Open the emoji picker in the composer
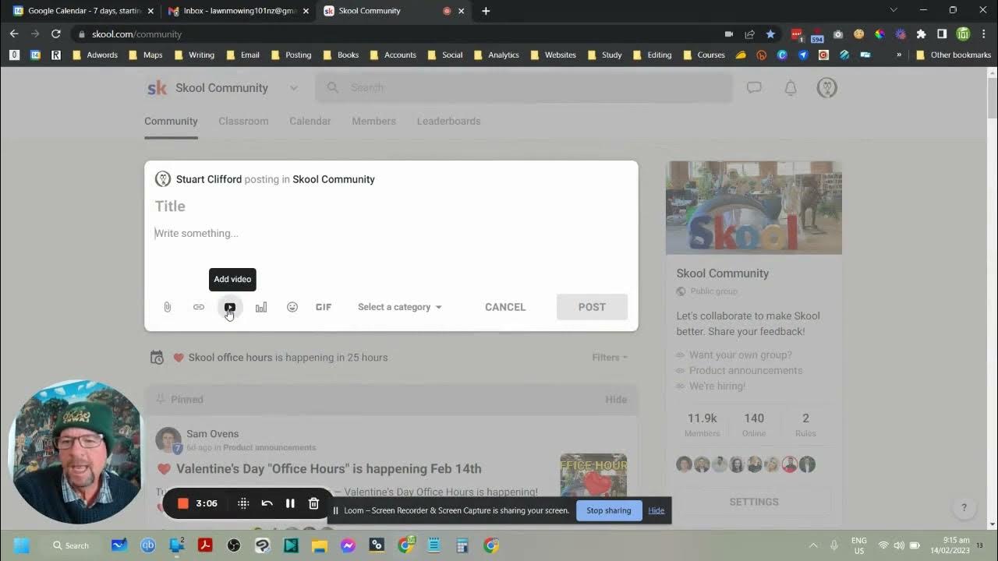The height and width of the screenshot is (561, 998). pyautogui.click(x=292, y=306)
